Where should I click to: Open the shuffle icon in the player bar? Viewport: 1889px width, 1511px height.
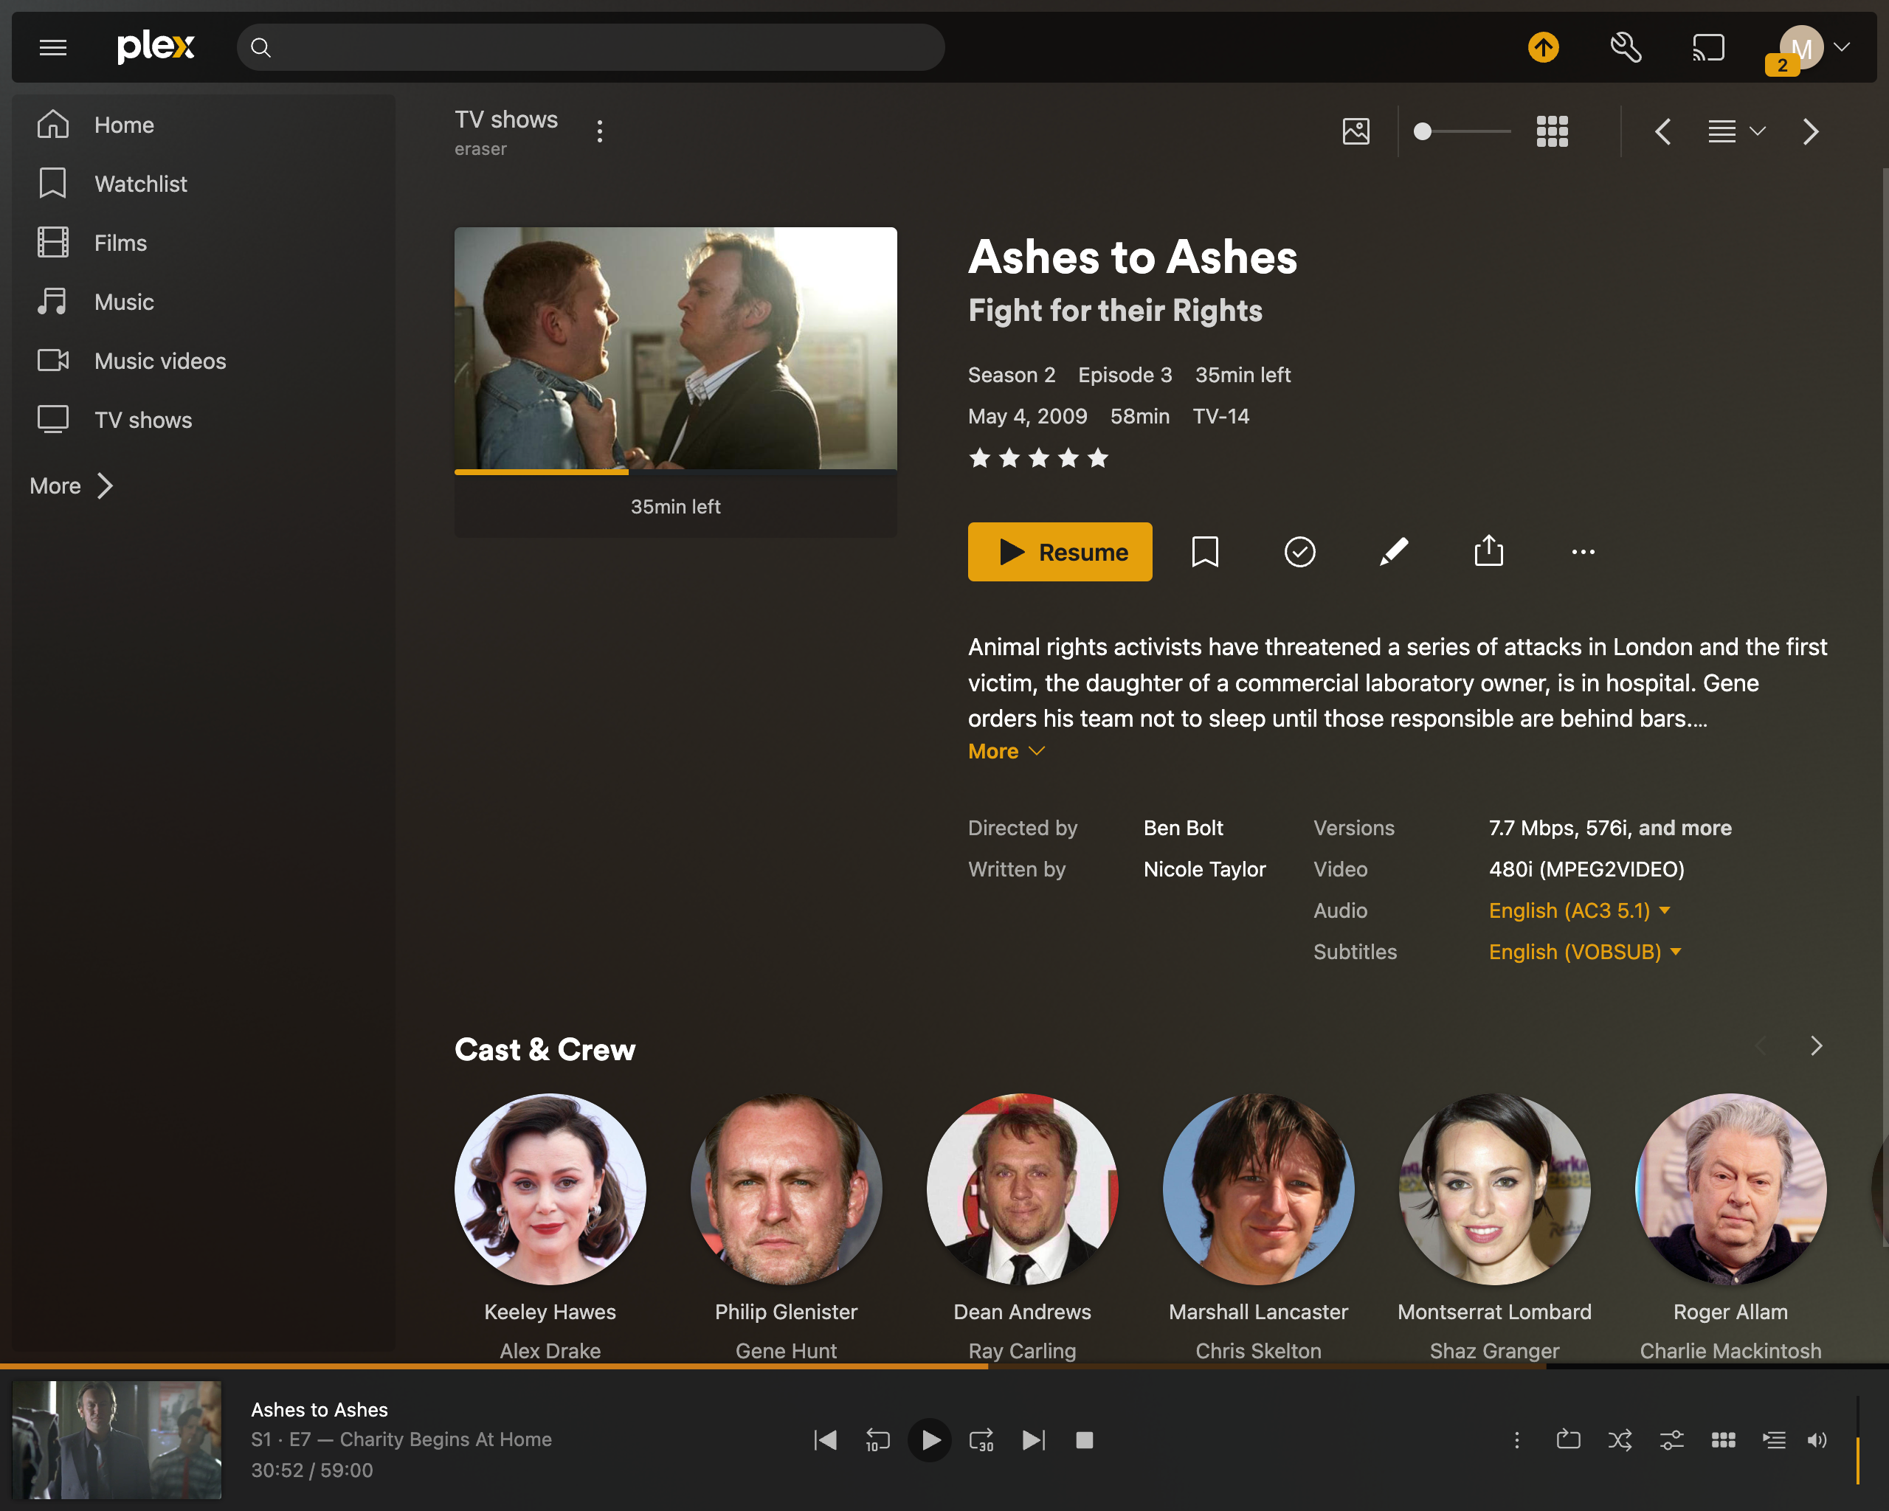pyautogui.click(x=1619, y=1440)
